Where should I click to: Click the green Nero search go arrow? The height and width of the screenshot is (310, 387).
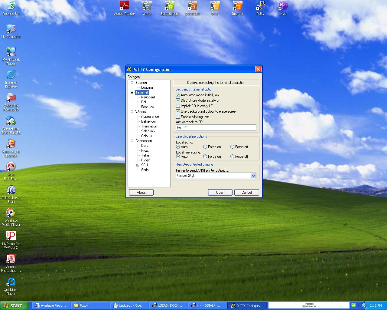[x=353, y=305]
